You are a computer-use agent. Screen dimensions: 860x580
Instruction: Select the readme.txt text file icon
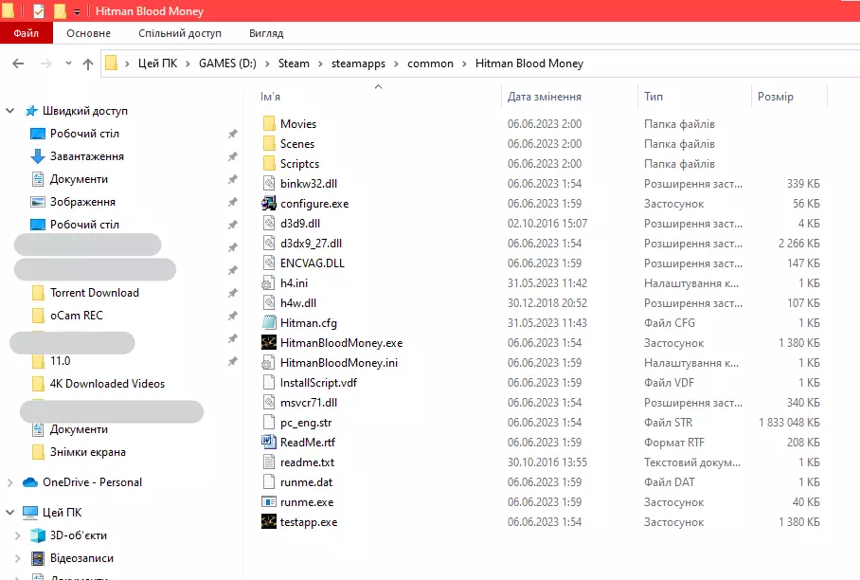tap(269, 462)
